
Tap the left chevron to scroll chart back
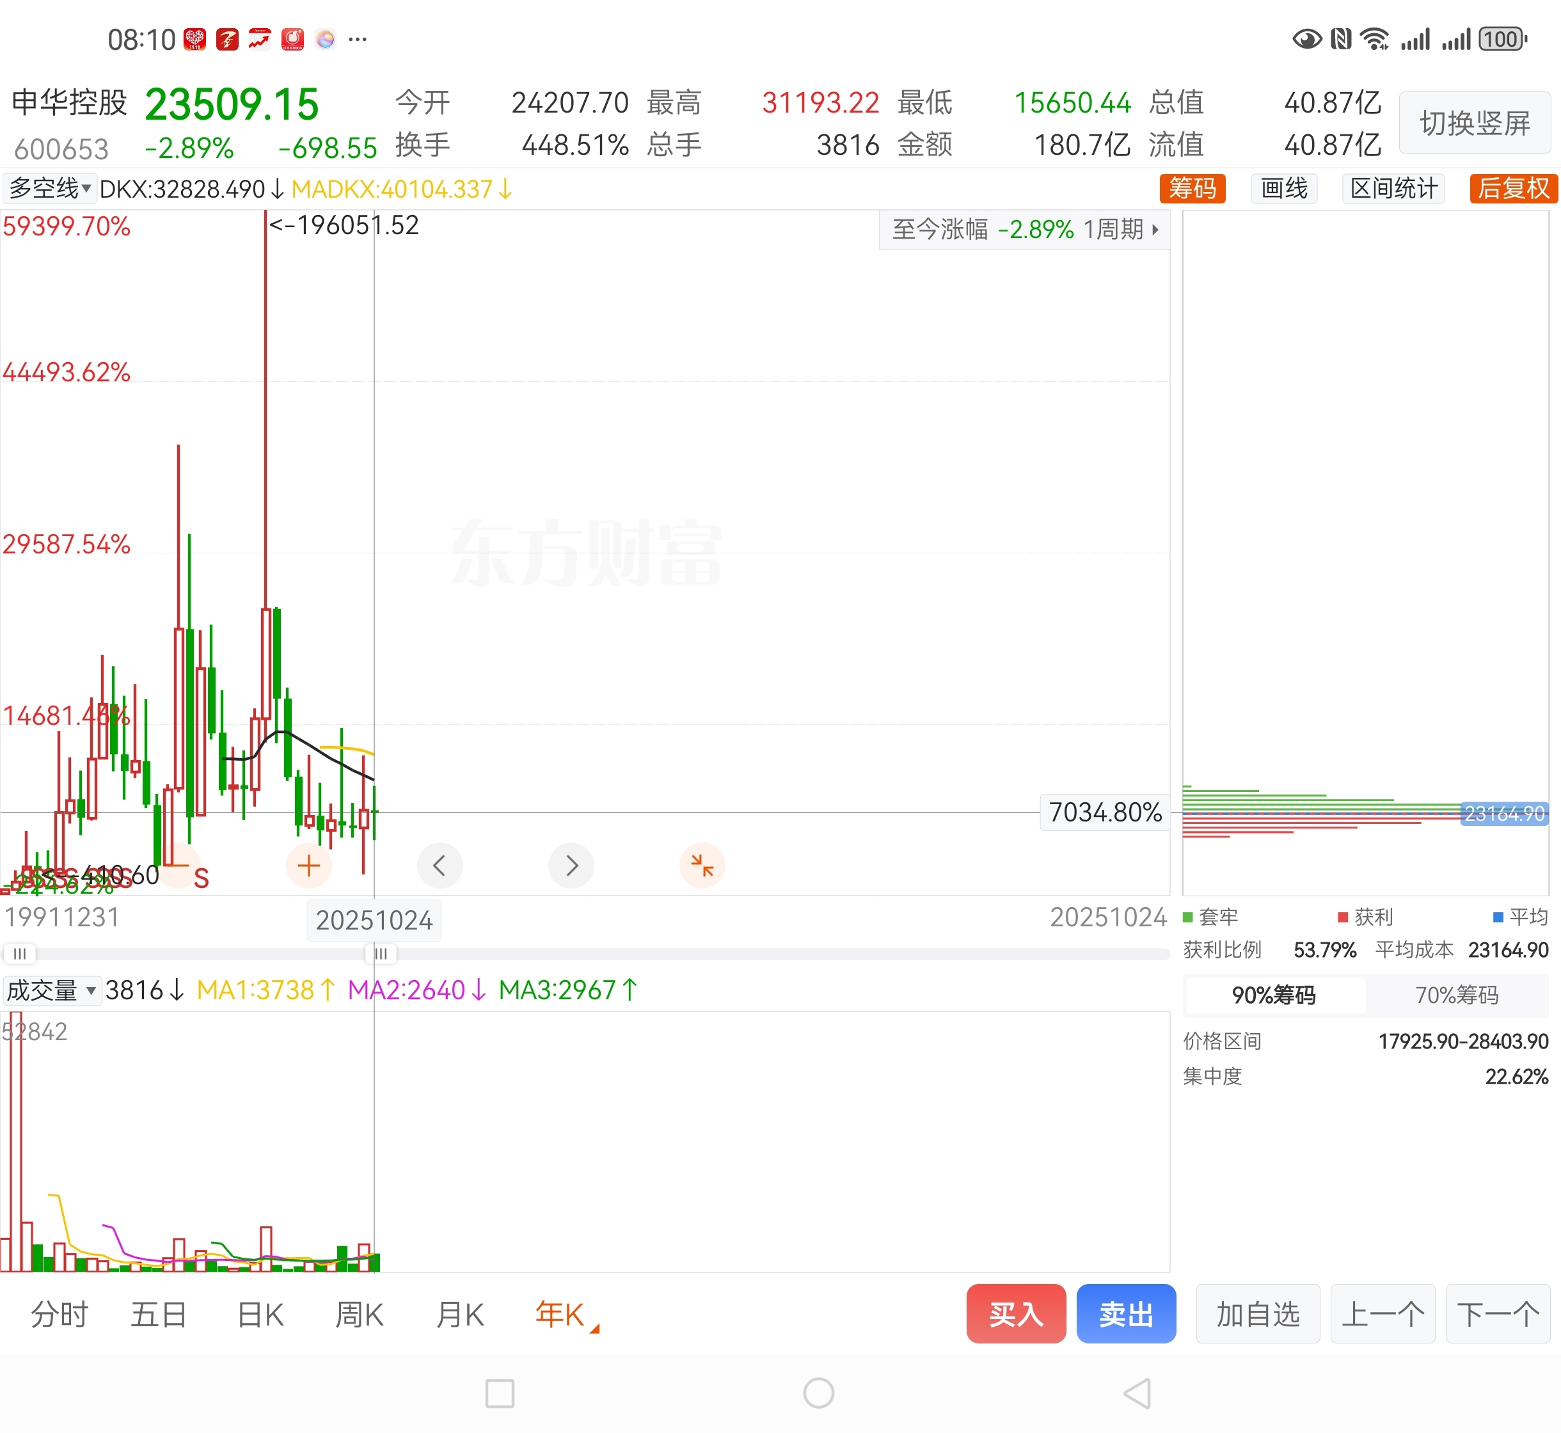[x=440, y=866]
